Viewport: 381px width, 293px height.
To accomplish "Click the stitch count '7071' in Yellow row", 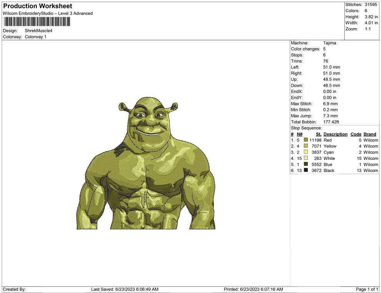I will click(x=316, y=146).
